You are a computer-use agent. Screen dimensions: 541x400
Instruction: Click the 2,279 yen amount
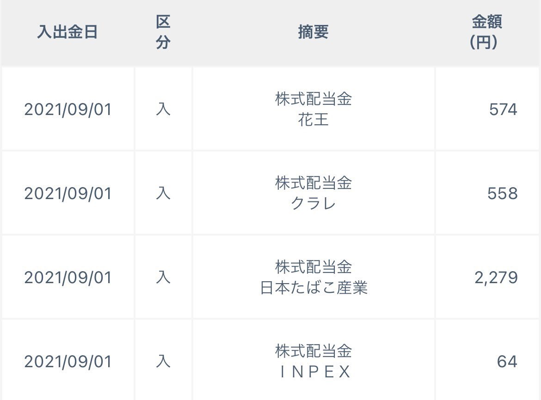coord(496,278)
